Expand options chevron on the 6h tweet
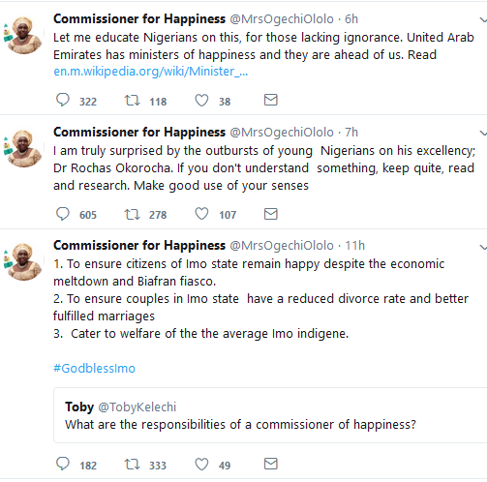The height and width of the screenshot is (482, 487). pyautogui.click(x=483, y=20)
